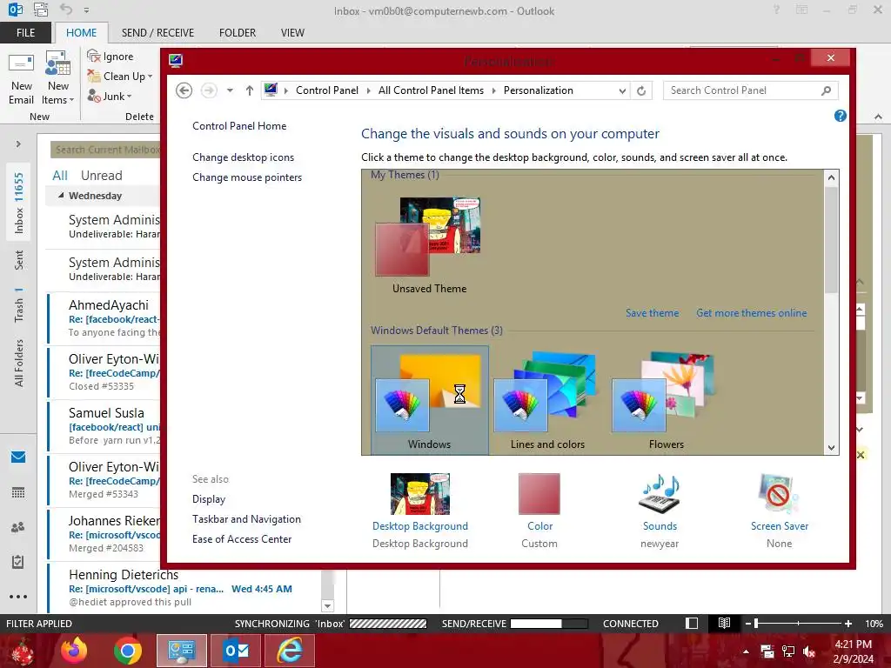Open recent locations dropdown arrow
The image size is (891, 668).
coord(230,90)
